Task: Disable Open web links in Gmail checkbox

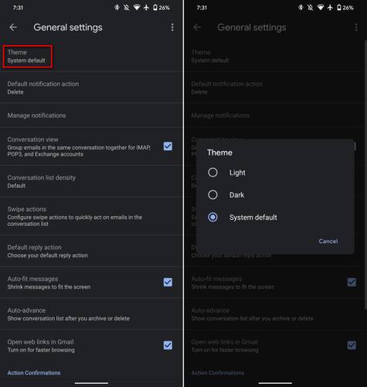Action: (168, 345)
